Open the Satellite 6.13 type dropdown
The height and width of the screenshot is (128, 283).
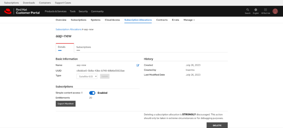point(87,76)
